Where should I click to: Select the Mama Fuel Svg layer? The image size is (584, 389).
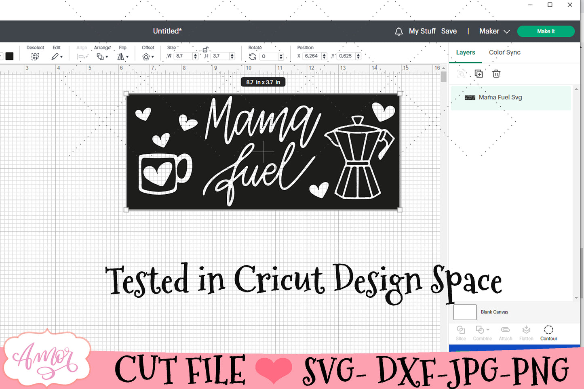point(511,97)
